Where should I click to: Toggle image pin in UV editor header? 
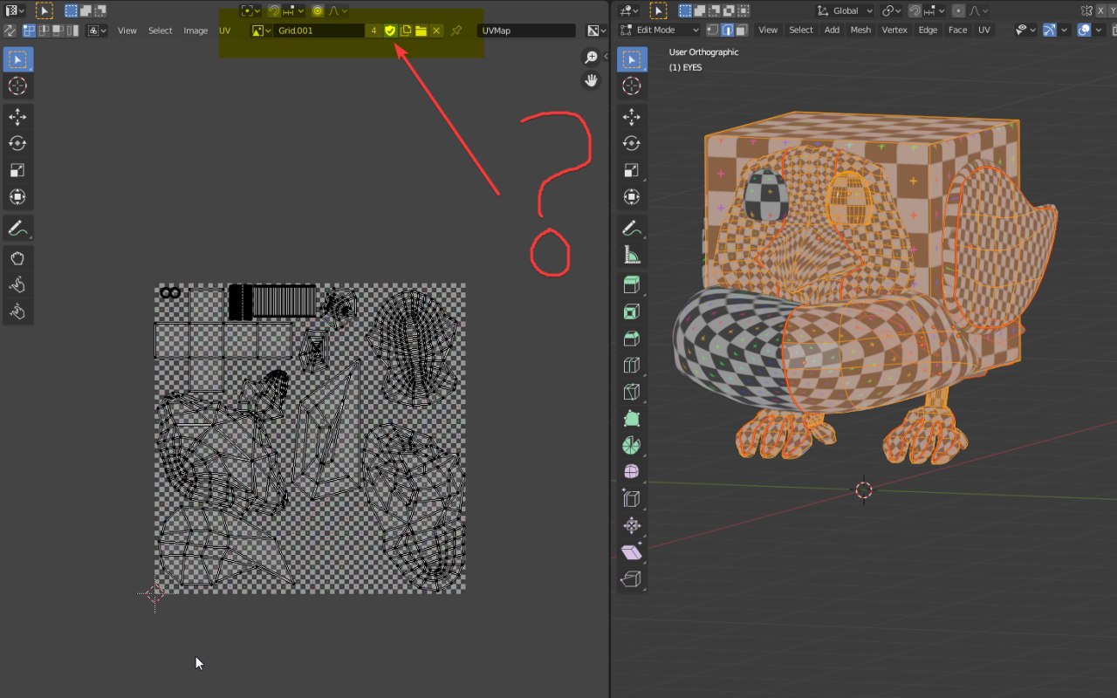click(456, 31)
